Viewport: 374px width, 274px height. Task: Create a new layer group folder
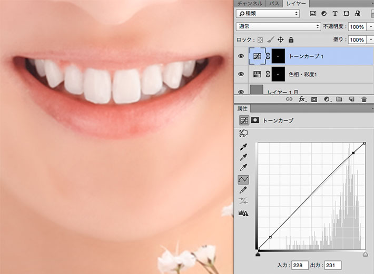pos(339,99)
